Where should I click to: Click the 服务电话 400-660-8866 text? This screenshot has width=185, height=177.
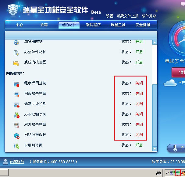pyautogui.click(x=53, y=162)
